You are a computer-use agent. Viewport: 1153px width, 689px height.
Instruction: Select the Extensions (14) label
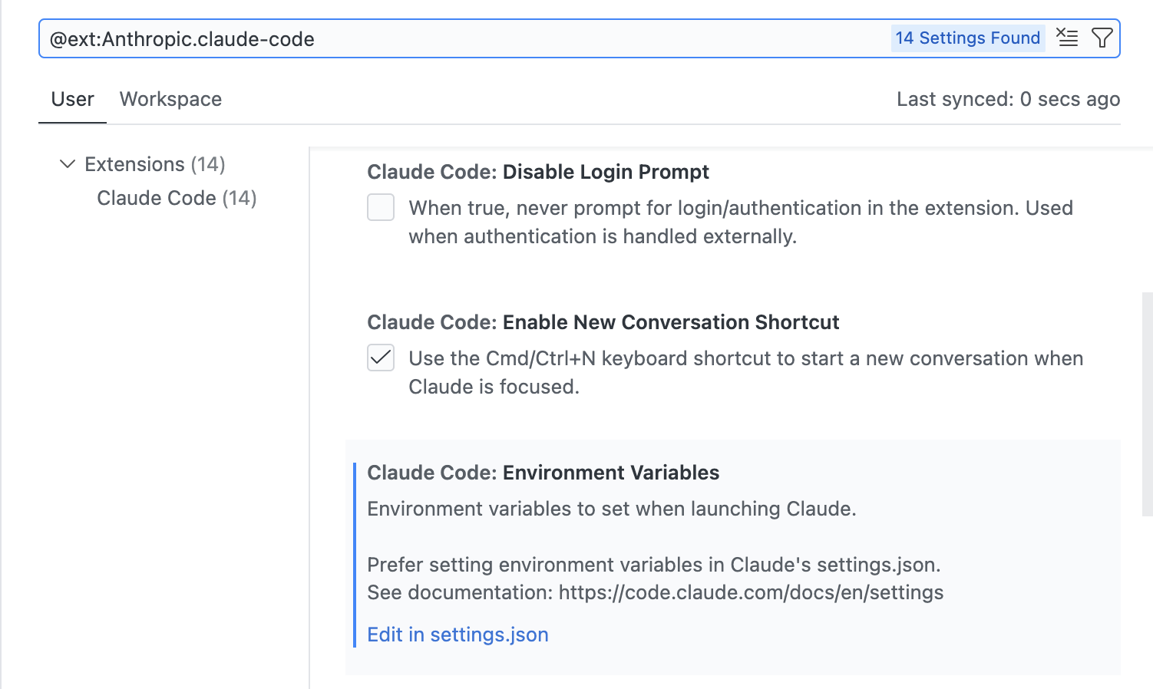(154, 164)
